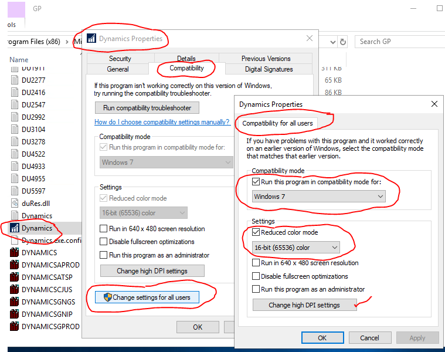This screenshot has height=352, width=445.
Task: Click the DU4955 document icon
Action: tap(15, 178)
